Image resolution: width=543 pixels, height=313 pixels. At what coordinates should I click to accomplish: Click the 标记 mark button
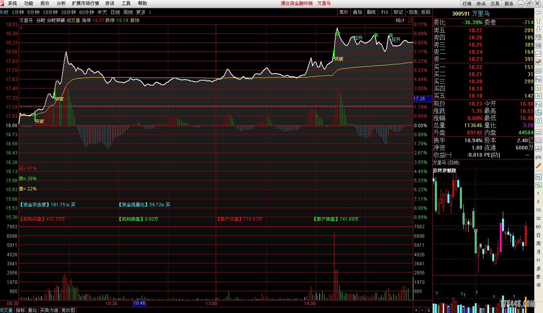click(398, 12)
